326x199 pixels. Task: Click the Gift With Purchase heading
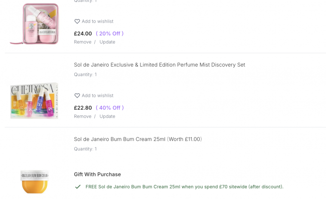click(97, 174)
